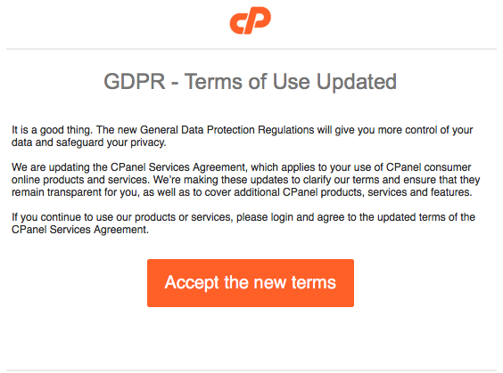
Task: Click the bottom divider line of the email
Action: pyautogui.click(x=251, y=370)
